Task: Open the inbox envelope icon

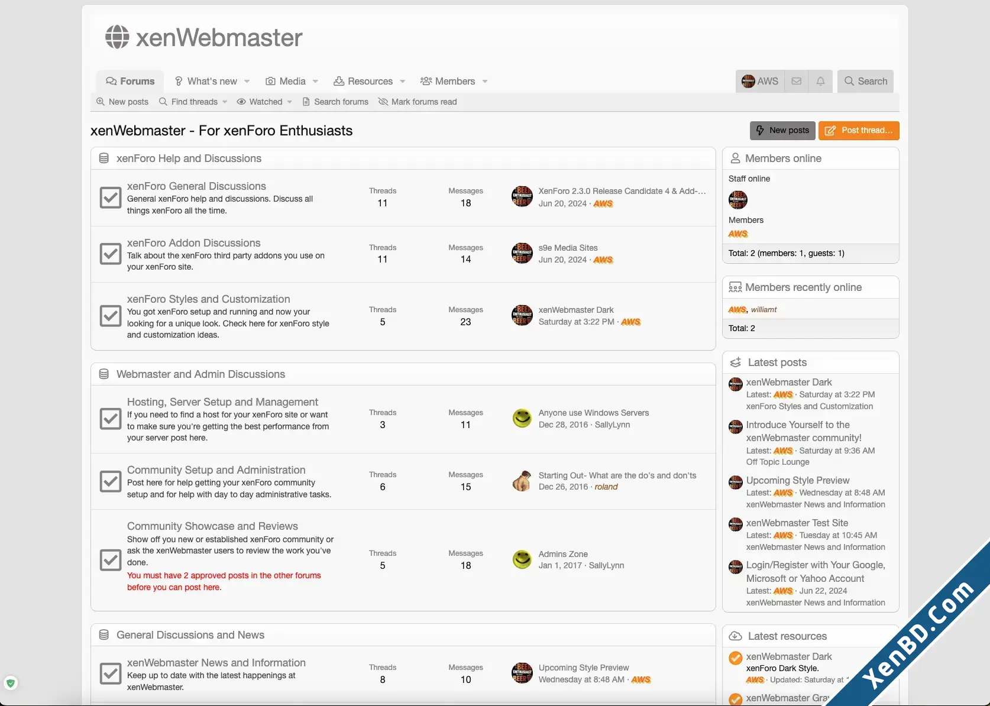Action: [797, 81]
